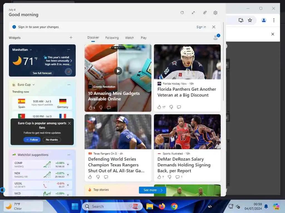285x213 pixels.
Task: Like the DeMar DeRozan article
Action: coord(159,177)
